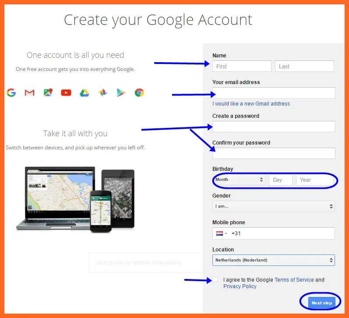Click 'I would like a new Gmail address' link
The image size is (349, 318).
(x=251, y=103)
